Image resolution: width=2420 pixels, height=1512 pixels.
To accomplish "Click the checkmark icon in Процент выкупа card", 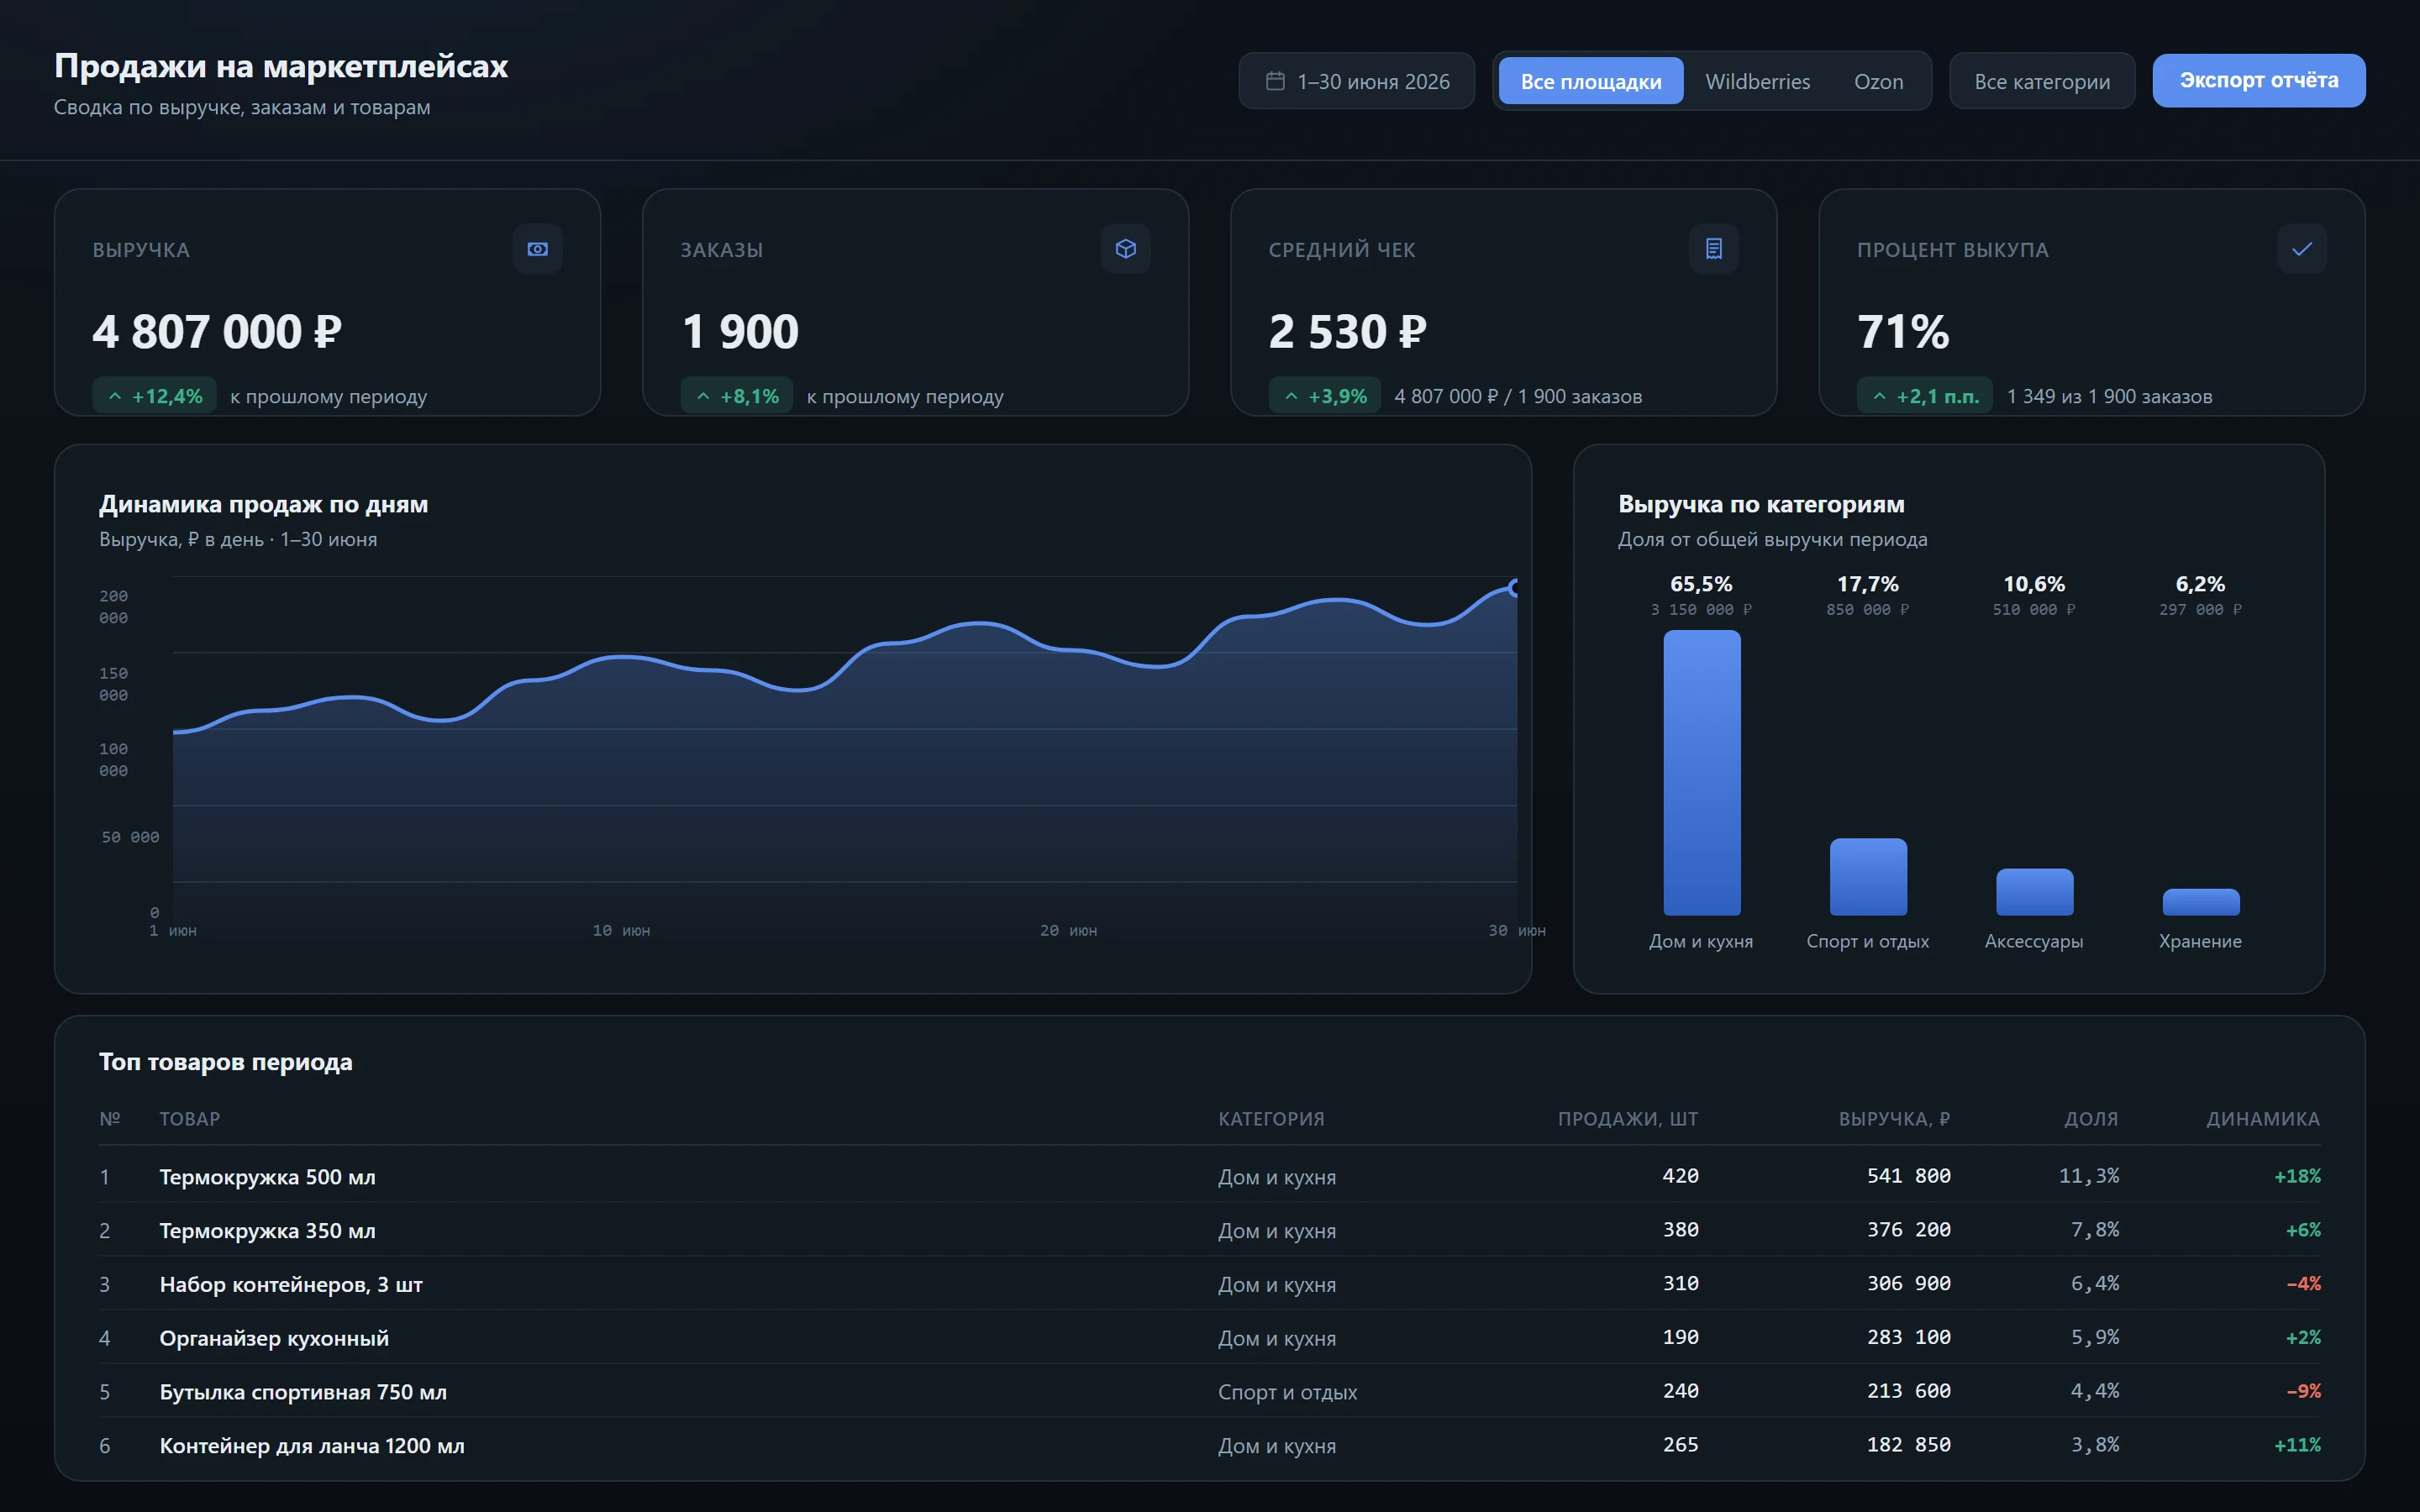I will click(2301, 249).
